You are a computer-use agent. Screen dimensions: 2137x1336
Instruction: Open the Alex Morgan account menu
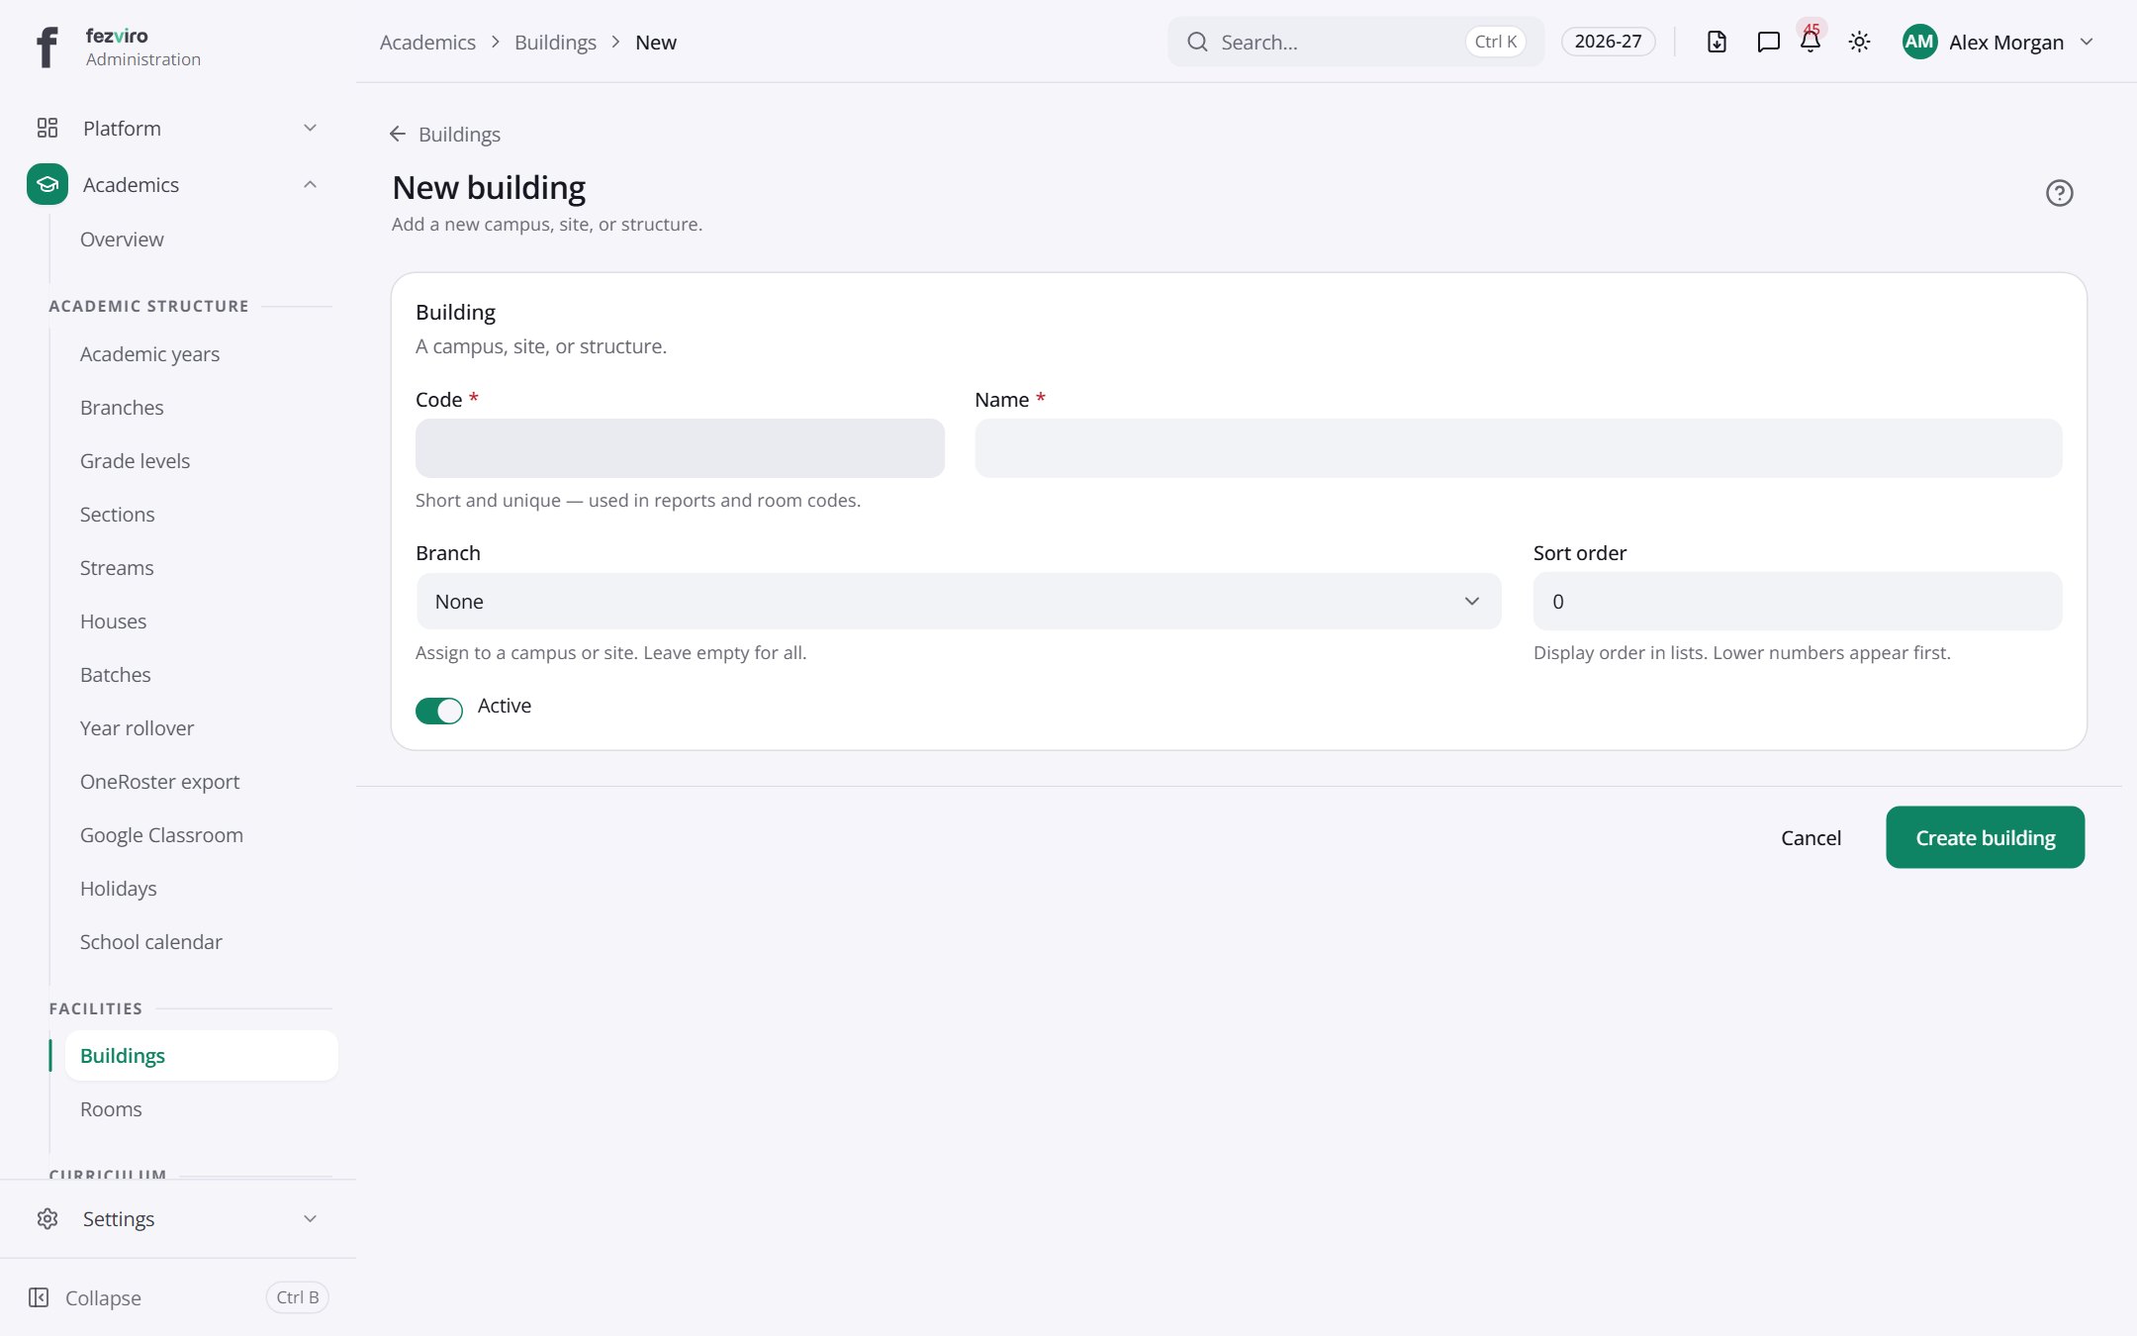pyautogui.click(x=1998, y=42)
